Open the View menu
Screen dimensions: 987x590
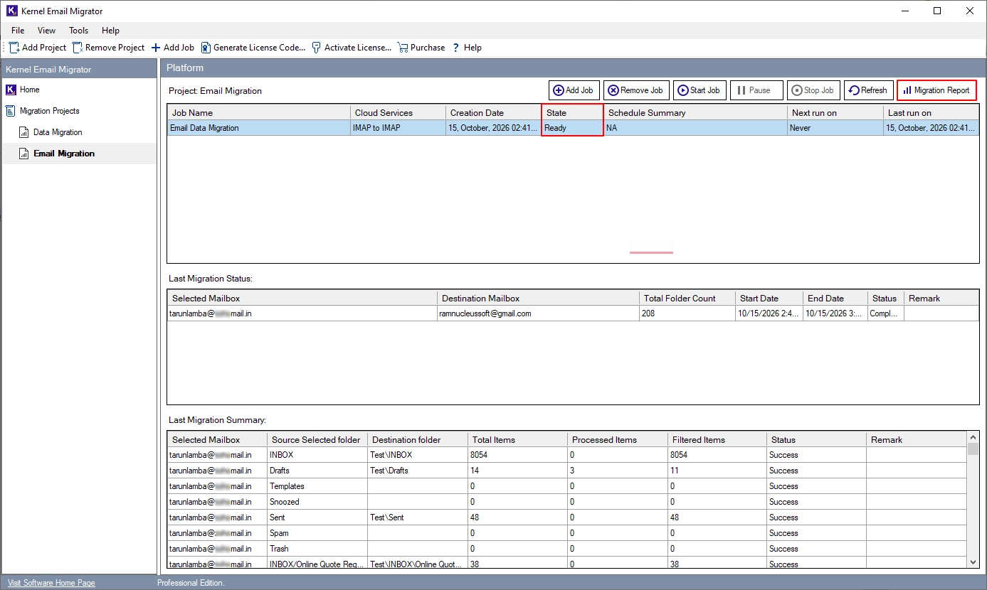pos(47,31)
